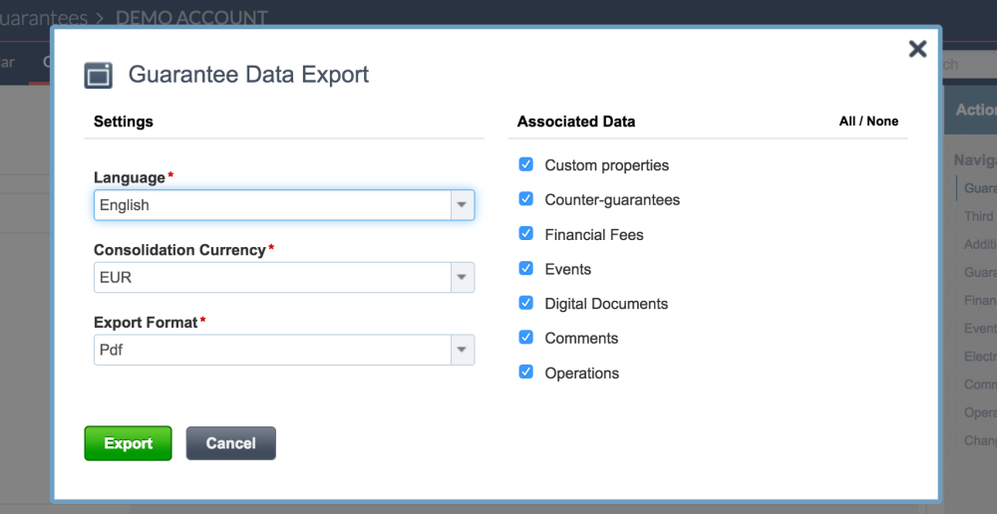The height and width of the screenshot is (514, 997).
Task: Click the Comments label text
Action: tap(581, 338)
